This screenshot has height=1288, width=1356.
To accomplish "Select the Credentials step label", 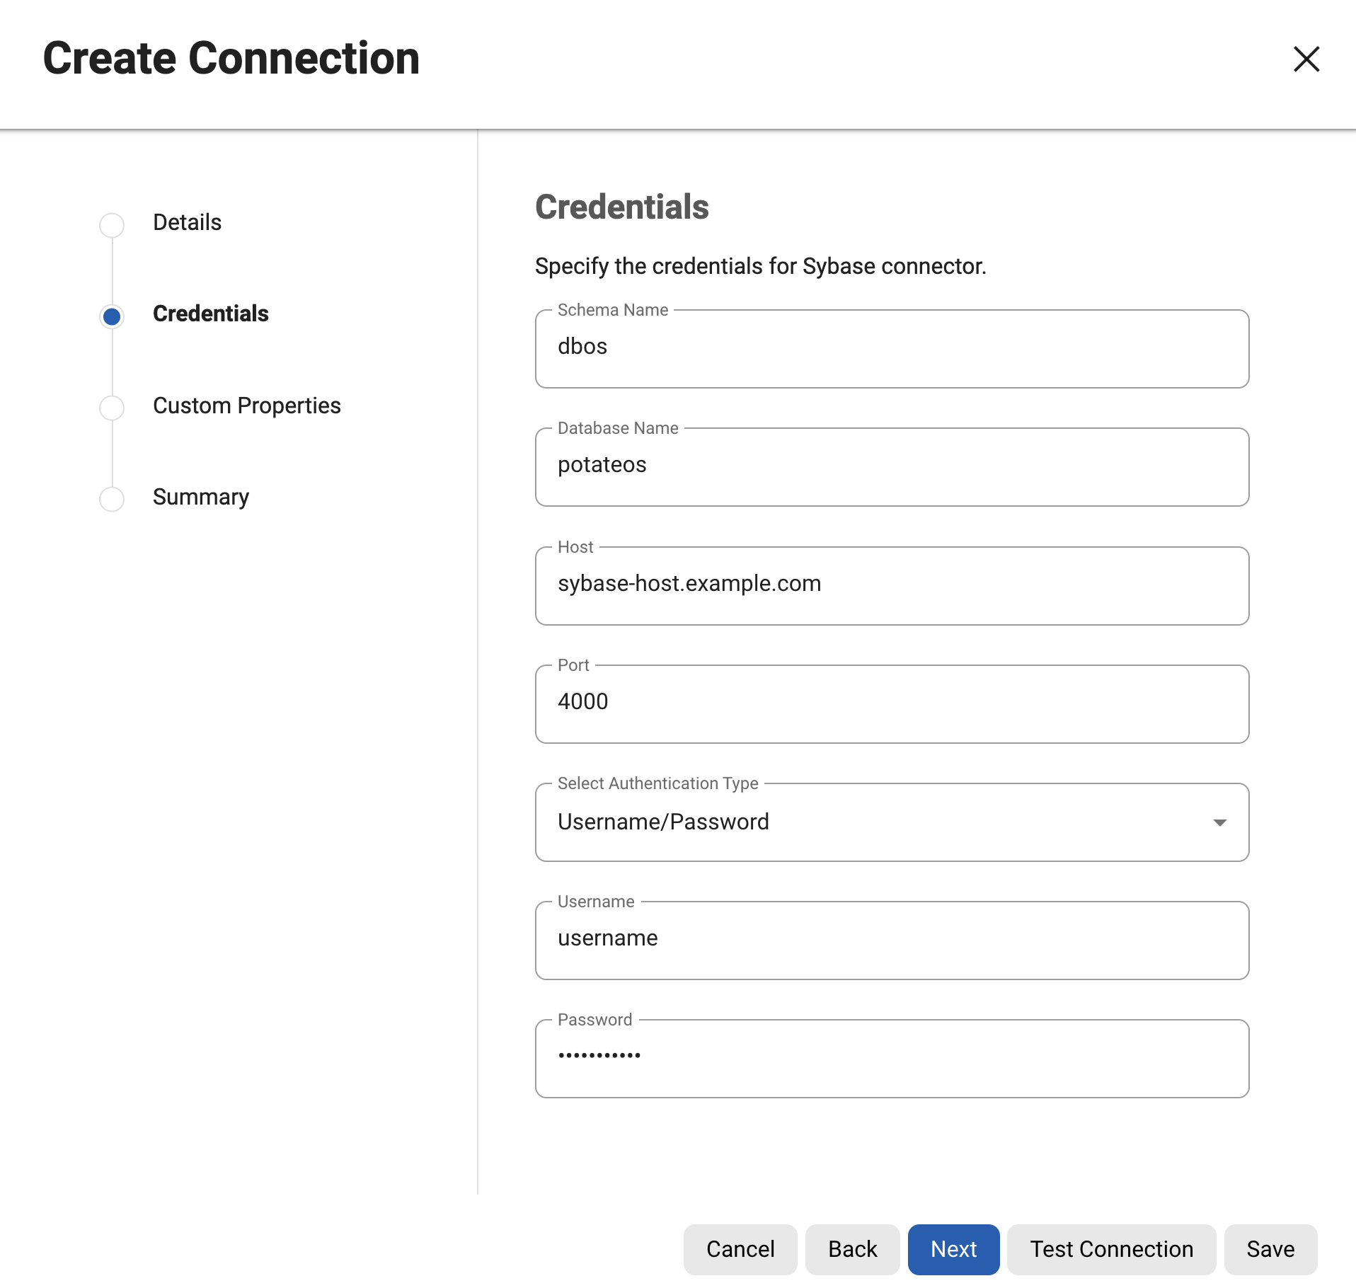I will point(210,314).
